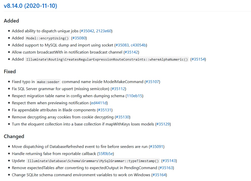Screen dimensions: 251x181
Task: Open the #35164 SQLite schema link
Action: click(159, 175)
